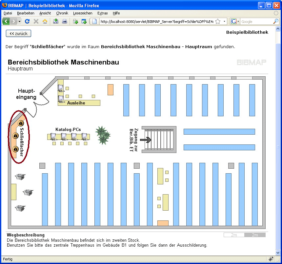Click the address bar URL field

(157, 22)
